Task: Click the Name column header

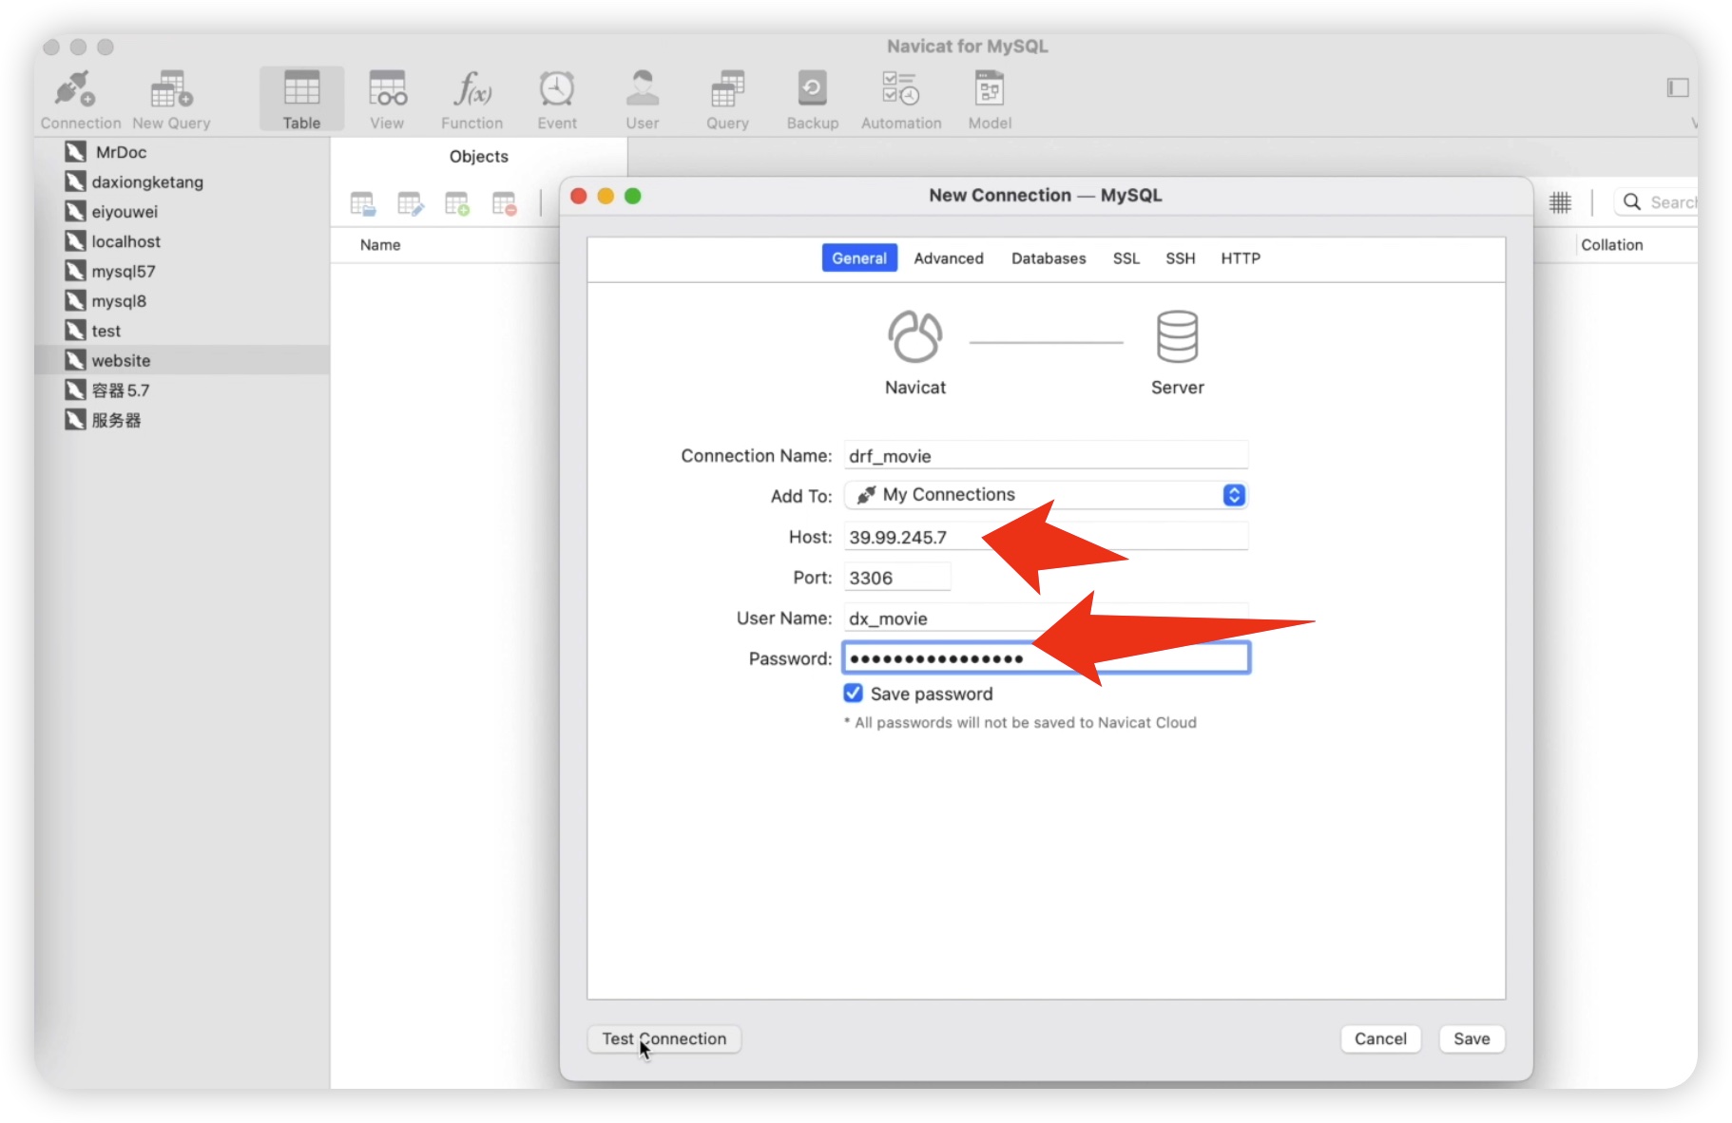Action: (x=380, y=245)
